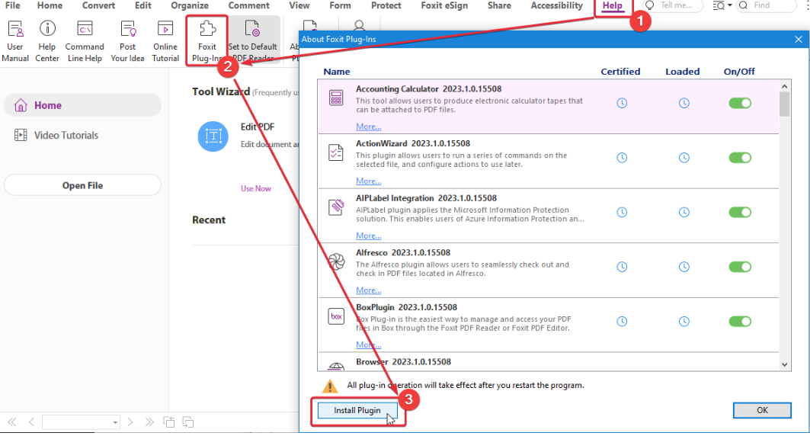Click the Accounting Calculator plugin icon
Image resolution: width=810 pixels, height=436 pixels.
(335, 98)
